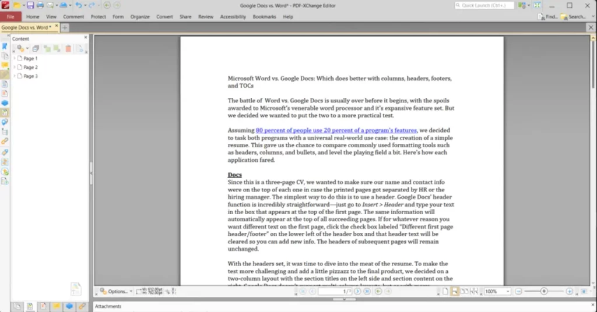This screenshot has width=597, height=312.
Task: Open the File menu
Action: pyautogui.click(x=10, y=17)
